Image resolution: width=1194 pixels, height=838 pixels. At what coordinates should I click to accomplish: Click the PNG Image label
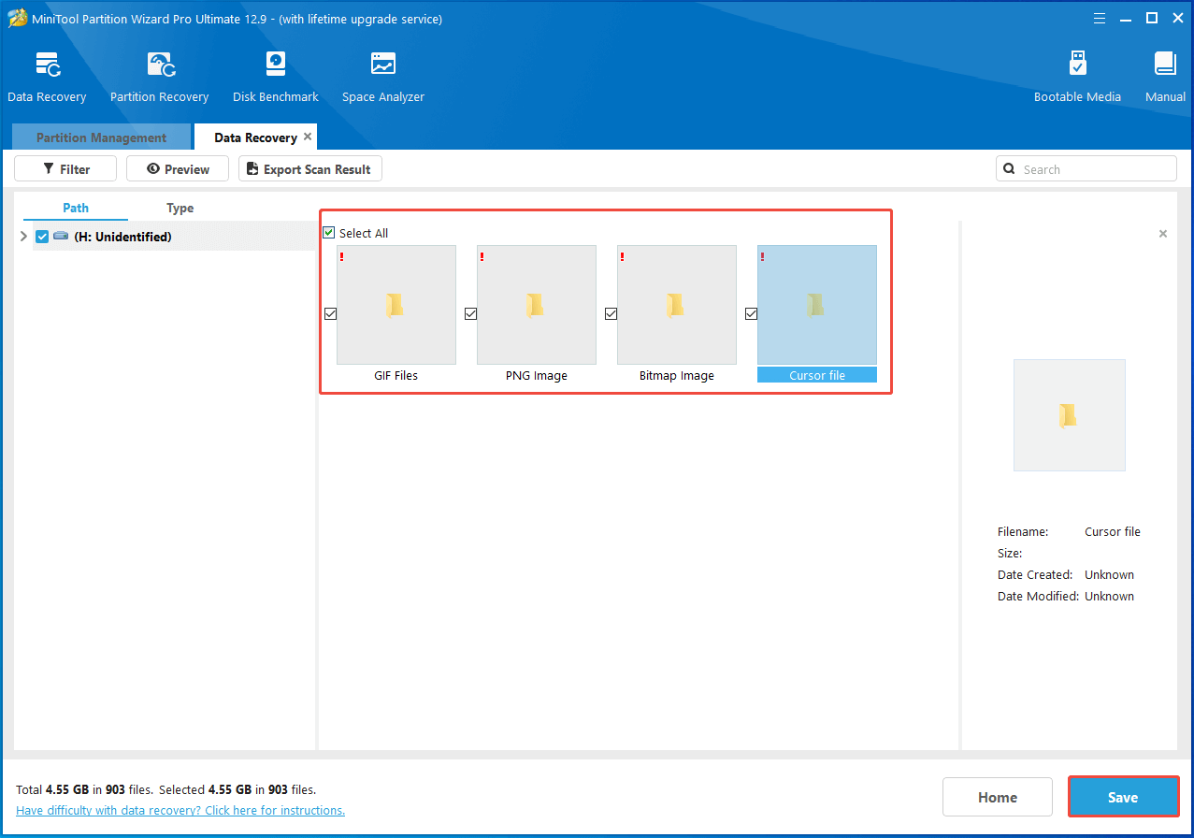coord(537,375)
